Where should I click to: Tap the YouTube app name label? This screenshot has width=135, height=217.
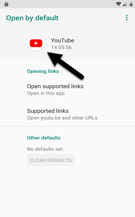63,40
